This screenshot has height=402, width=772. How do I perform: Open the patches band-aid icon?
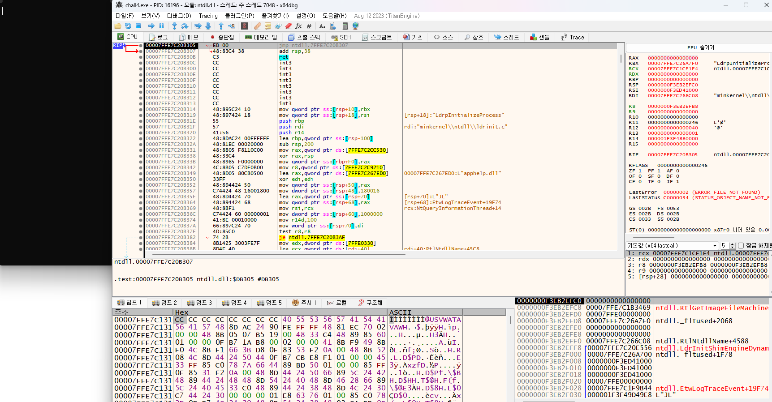(x=257, y=26)
